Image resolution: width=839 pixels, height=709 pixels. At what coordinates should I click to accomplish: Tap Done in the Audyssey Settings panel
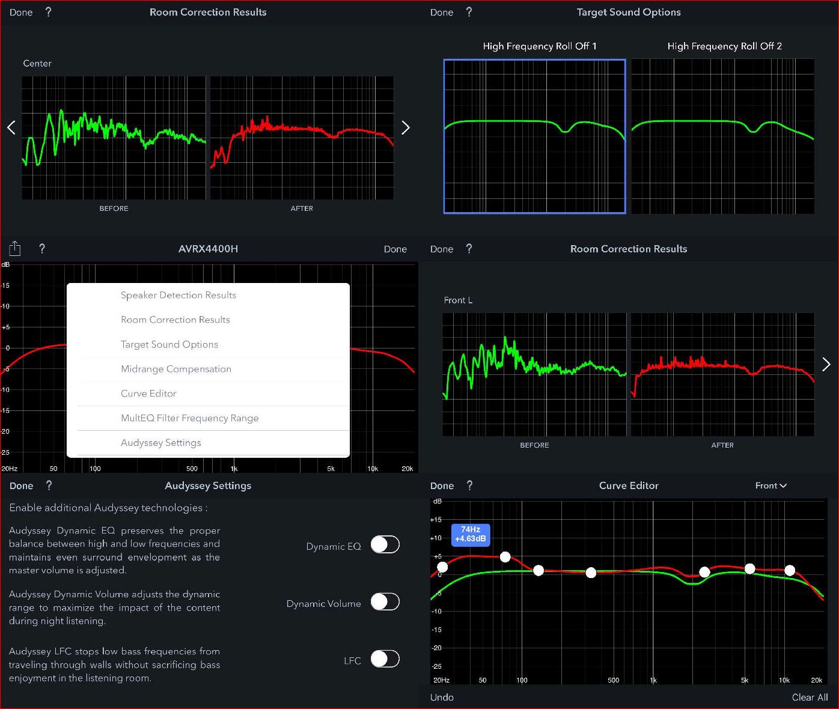(x=22, y=485)
